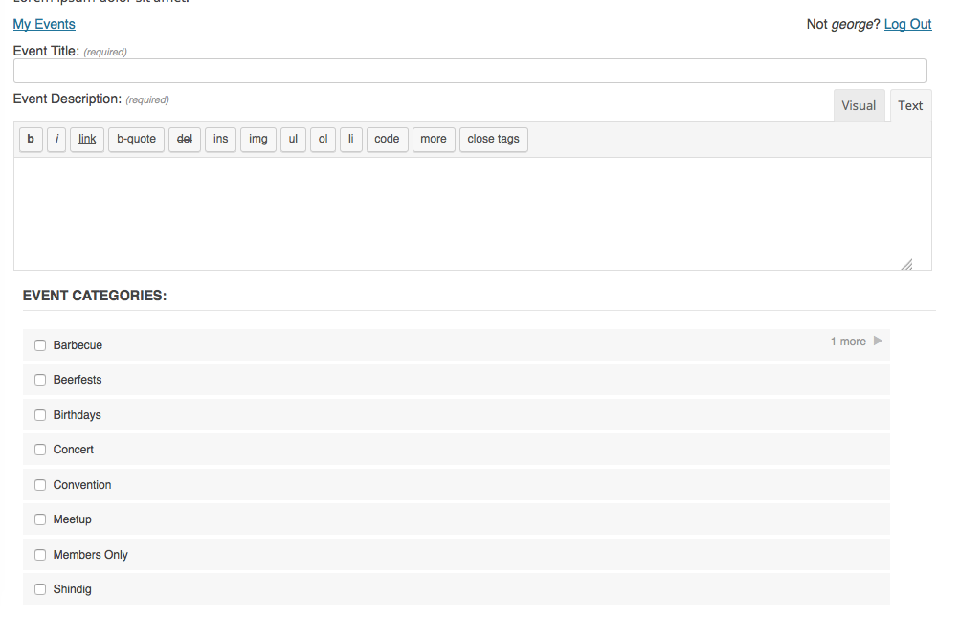Switch to the Visual editor tab
The width and height of the screenshot is (960, 618).
point(859,106)
